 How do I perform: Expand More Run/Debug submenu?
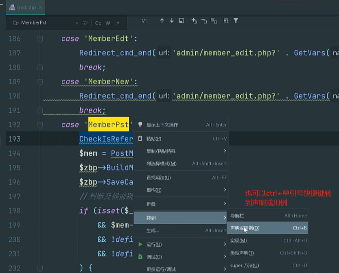click(x=181, y=269)
